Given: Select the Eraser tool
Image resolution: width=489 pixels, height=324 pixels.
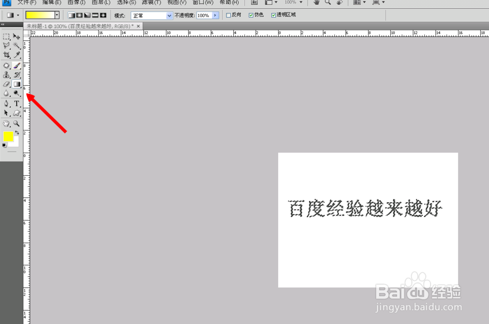Looking at the screenshot, I should 6,84.
